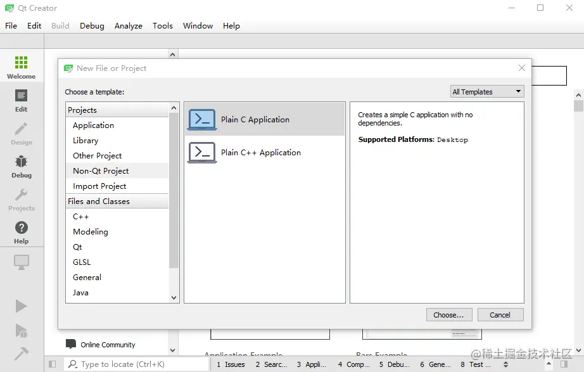The image size is (584, 372).
Task: Switch to Debug mode
Action: click(22, 166)
